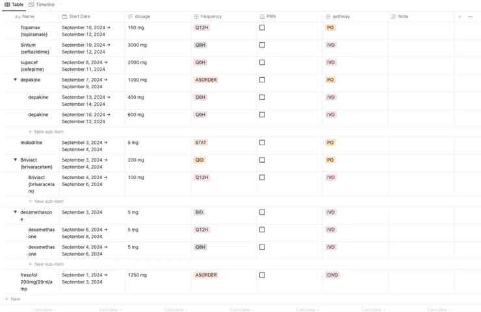The width and height of the screenshot is (481, 312).
Task: Click STAT tag in midodrine row
Action: [x=201, y=143]
